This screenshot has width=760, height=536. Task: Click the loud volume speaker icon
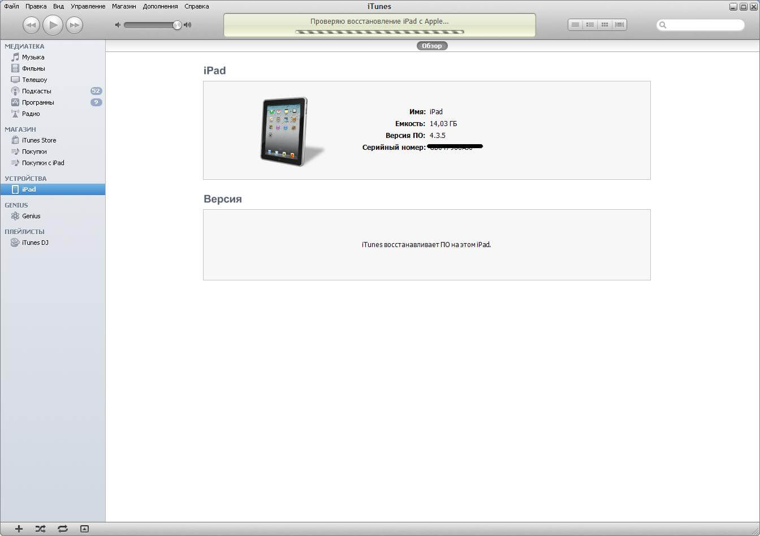click(x=188, y=25)
